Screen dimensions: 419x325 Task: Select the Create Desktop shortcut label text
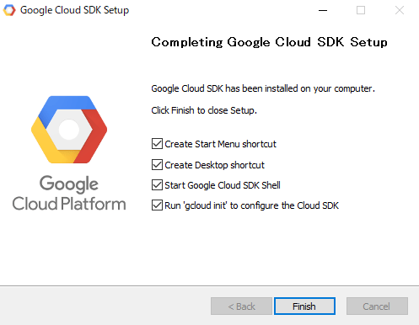click(x=215, y=165)
